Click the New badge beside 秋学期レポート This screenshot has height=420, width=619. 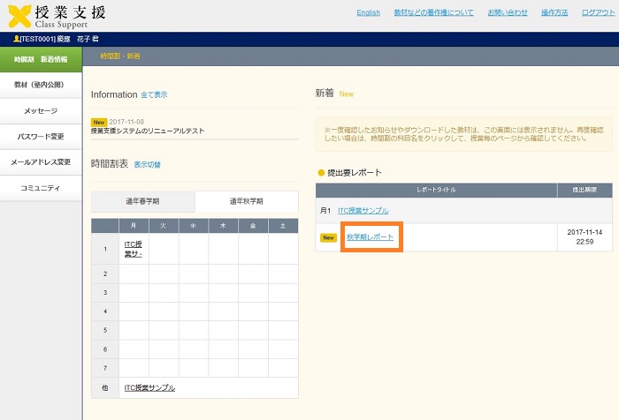coord(328,237)
